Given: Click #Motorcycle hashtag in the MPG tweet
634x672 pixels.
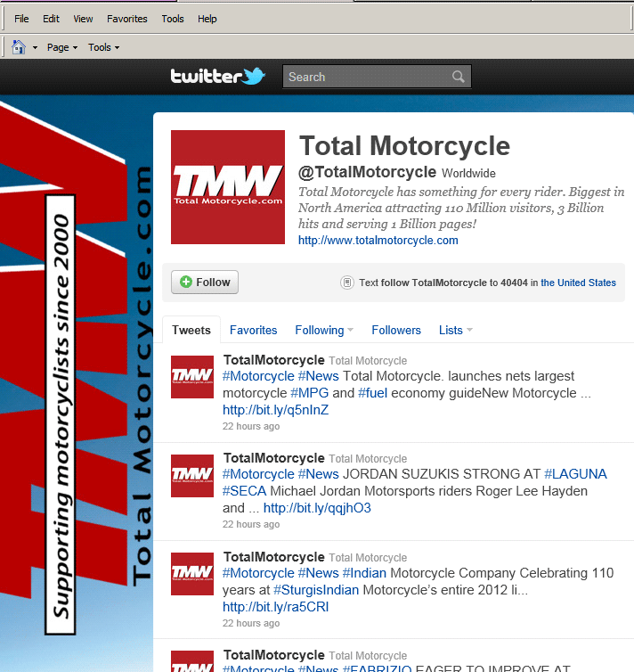Looking at the screenshot, I should tap(258, 376).
